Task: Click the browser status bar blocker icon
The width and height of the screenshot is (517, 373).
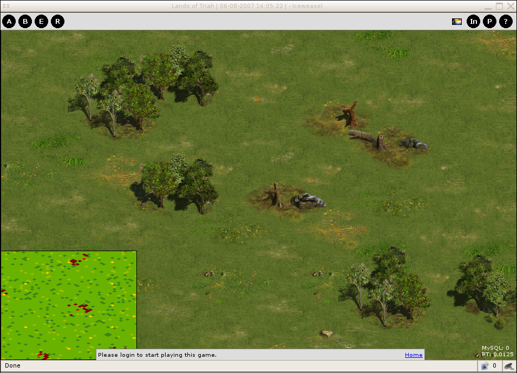Action: (485, 366)
